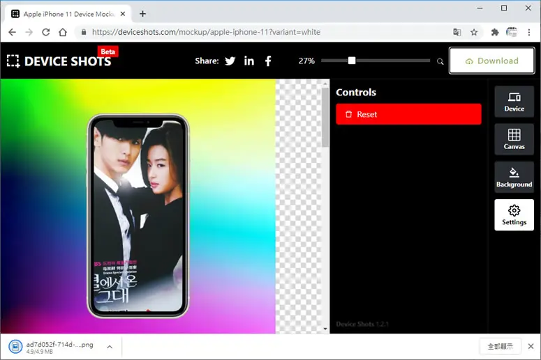The image size is (541, 360).
Task: Open the downloaded ad7d052f png file
Action: click(52, 347)
